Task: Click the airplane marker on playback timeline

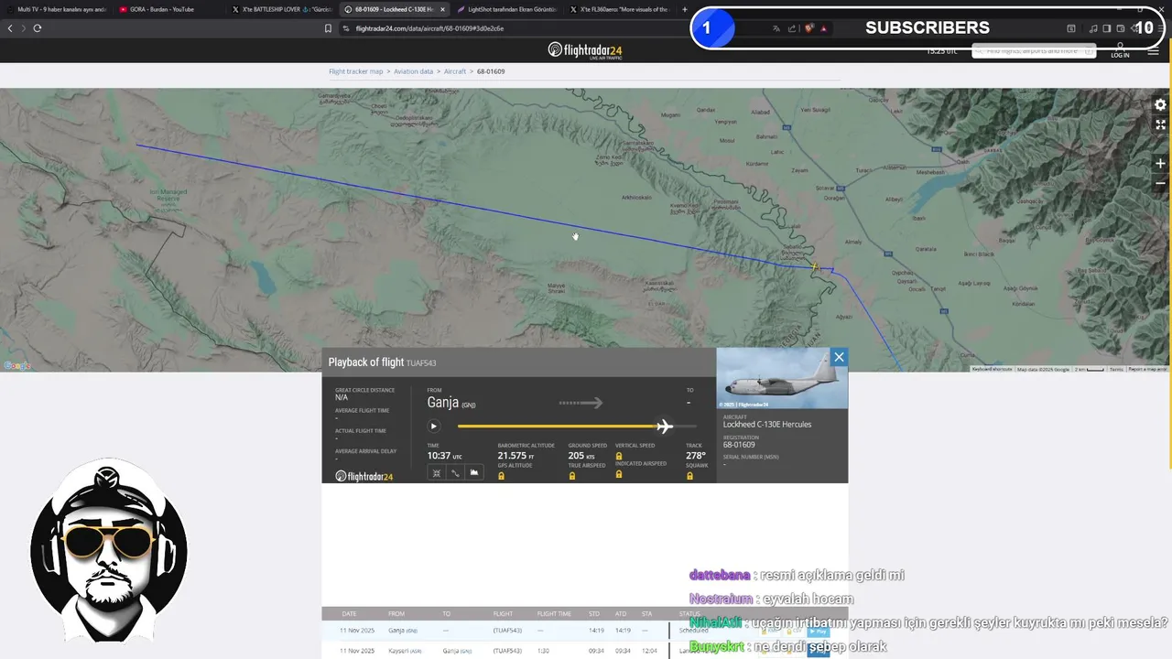Action: click(665, 426)
